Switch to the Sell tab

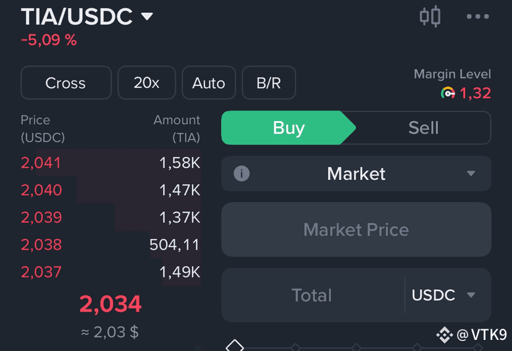pos(423,128)
